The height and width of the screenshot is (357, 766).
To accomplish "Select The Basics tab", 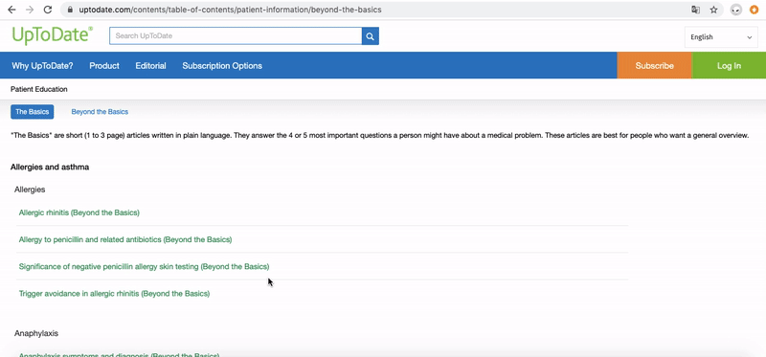I will coord(33,112).
